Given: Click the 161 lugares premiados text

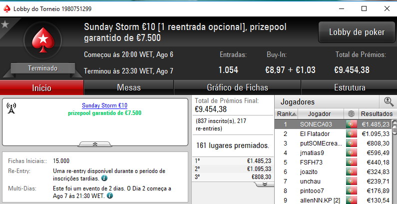Looking at the screenshot, I should click(233, 145).
